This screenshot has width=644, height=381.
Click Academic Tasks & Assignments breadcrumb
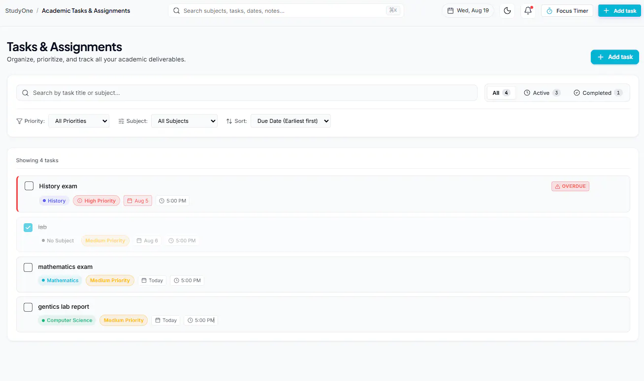point(86,11)
